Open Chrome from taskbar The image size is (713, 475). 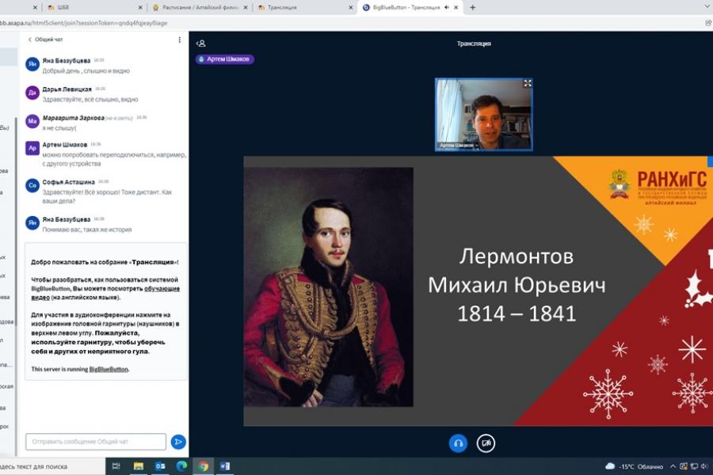coord(204,466)
